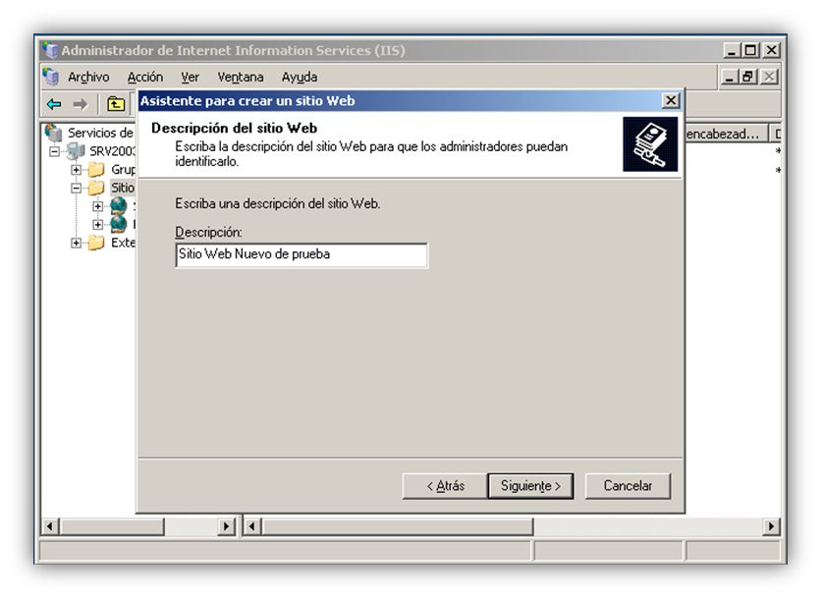
Task: Click the Sitio folder icon in tree
Action: [x=96, y=188]
